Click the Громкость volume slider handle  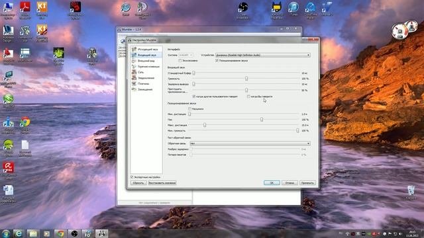[x=246, y=79]
